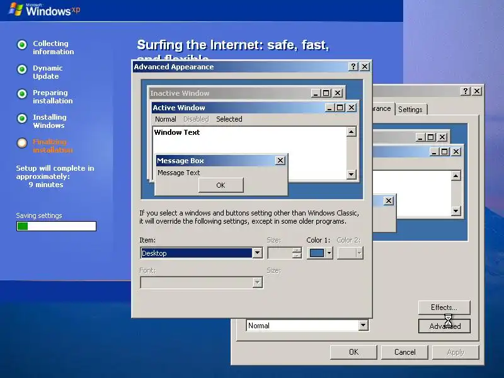Click the message box X in Display Properties preview
The image size is (504, 378).
tap(389, 200)
